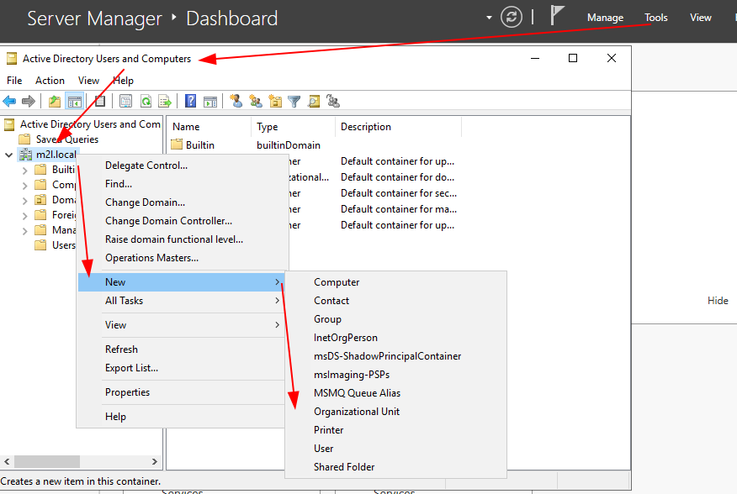Click the blue Back arrow in toolbar
Viewport: 737px width, 494px height.
[x=9, y=101]
